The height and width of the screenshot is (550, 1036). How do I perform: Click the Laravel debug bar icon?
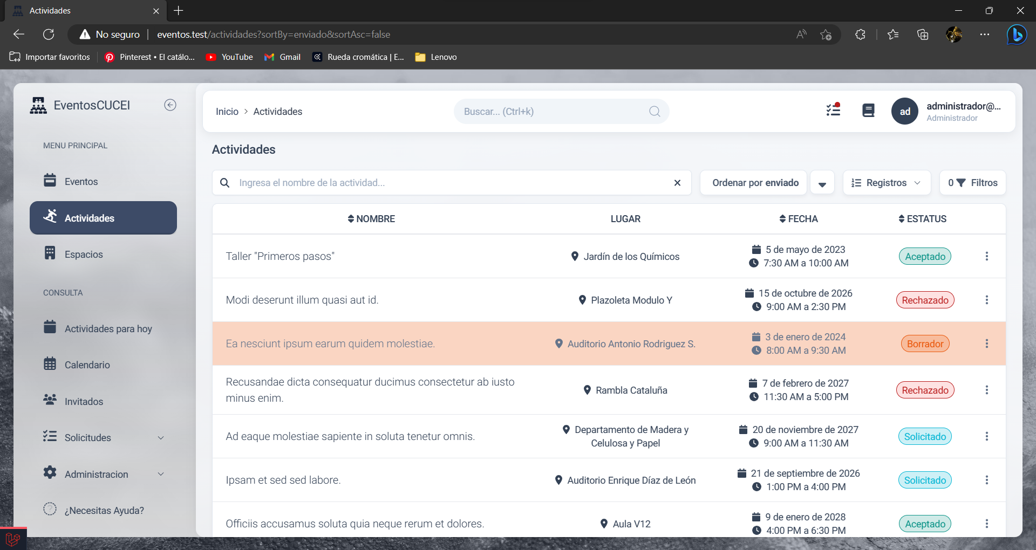tap(13, 539)
